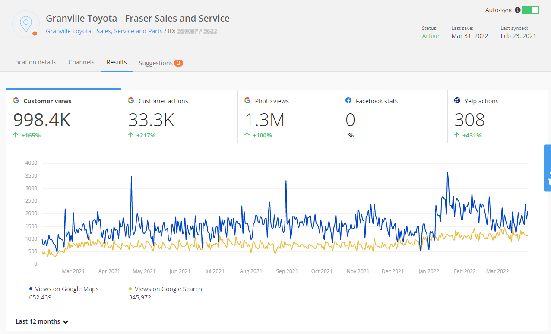Viewport: 551px width, 334px height.
Task: Open the Suggestions tab
Action: [161, 63]
